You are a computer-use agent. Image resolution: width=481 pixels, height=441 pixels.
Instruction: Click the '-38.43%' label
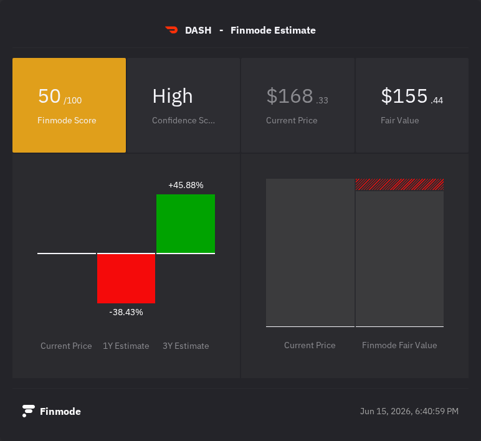(126, 312)
